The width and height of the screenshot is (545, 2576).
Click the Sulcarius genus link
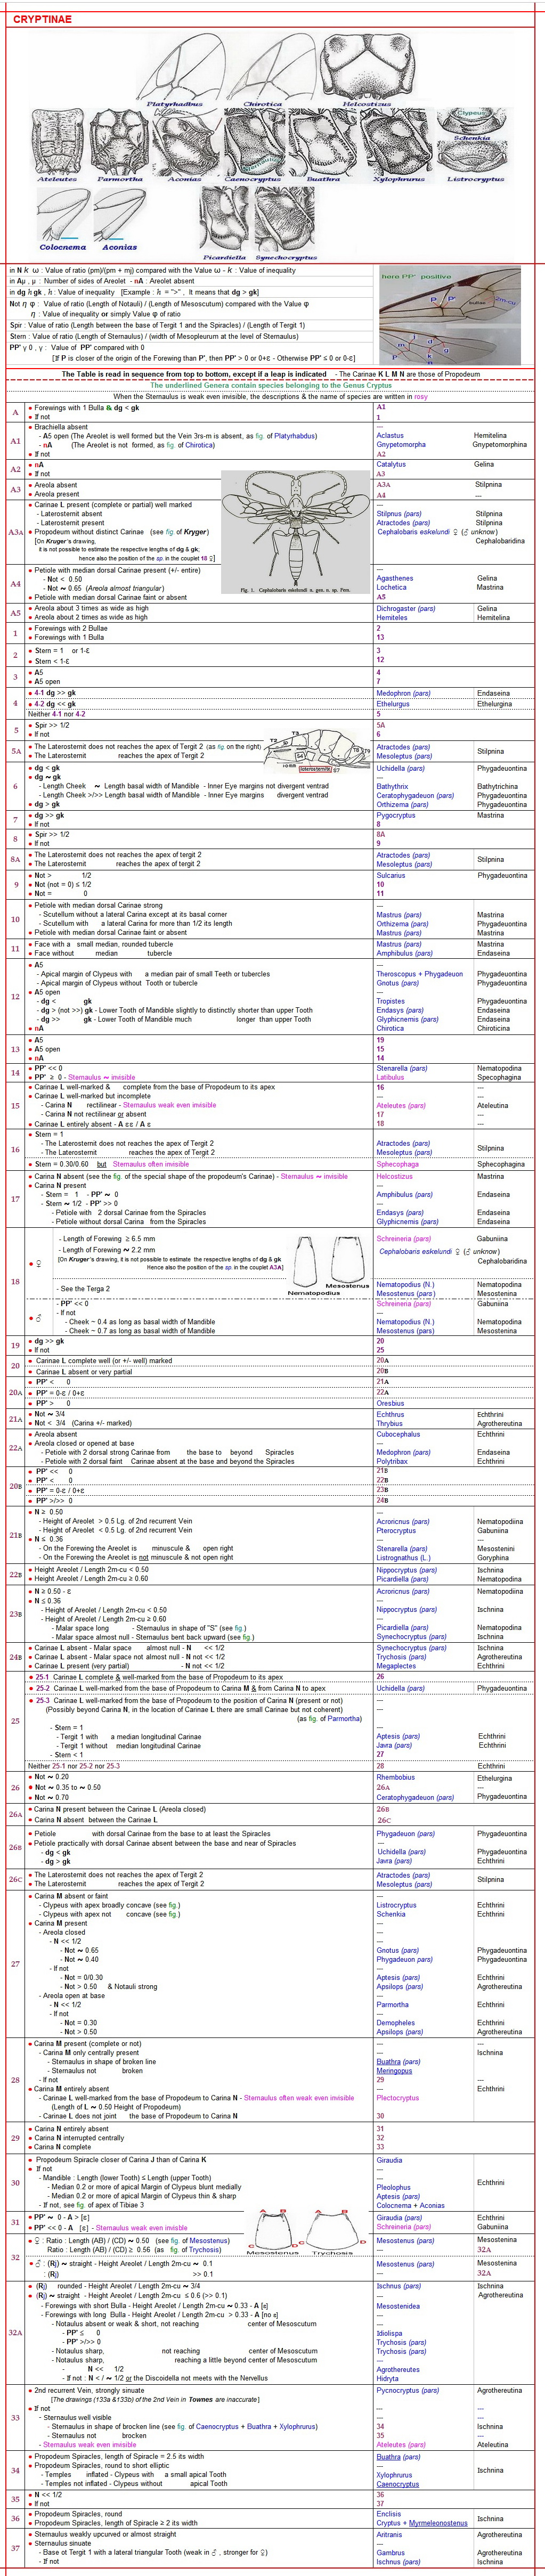(391, 875)
